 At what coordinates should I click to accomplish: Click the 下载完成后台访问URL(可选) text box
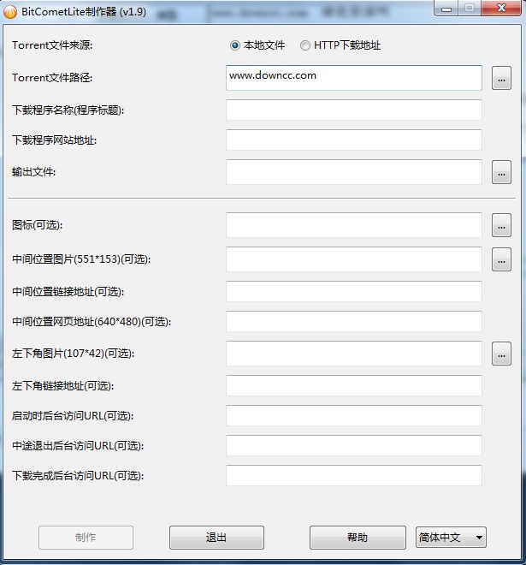coord(353,476)
